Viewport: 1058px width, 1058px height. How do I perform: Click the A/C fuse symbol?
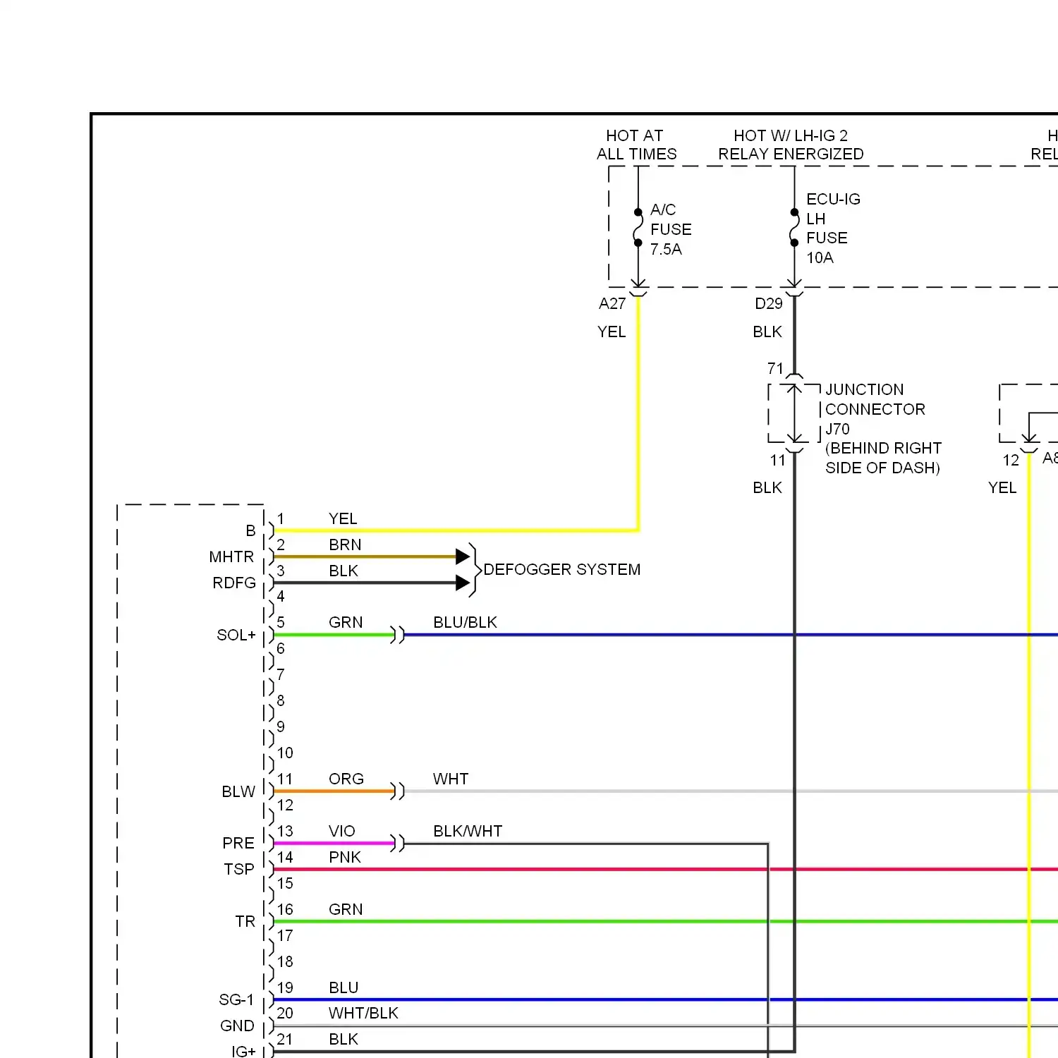(638, 227)
